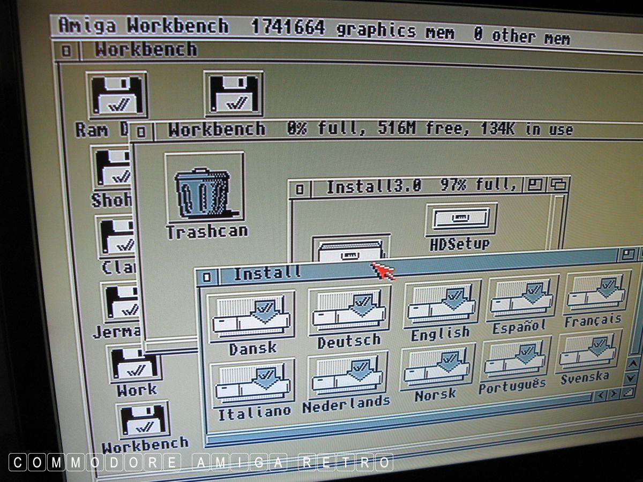
Task: Click the Install3.0 window depth gadget
Action: [558, 184]
